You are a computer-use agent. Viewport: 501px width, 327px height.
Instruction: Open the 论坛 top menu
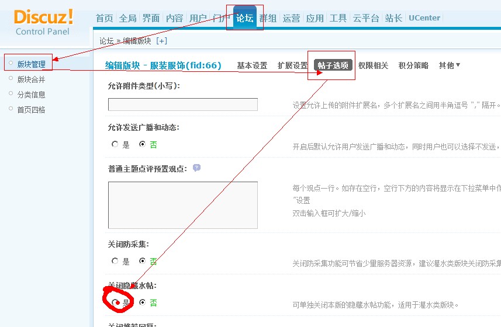coord(245,18)
